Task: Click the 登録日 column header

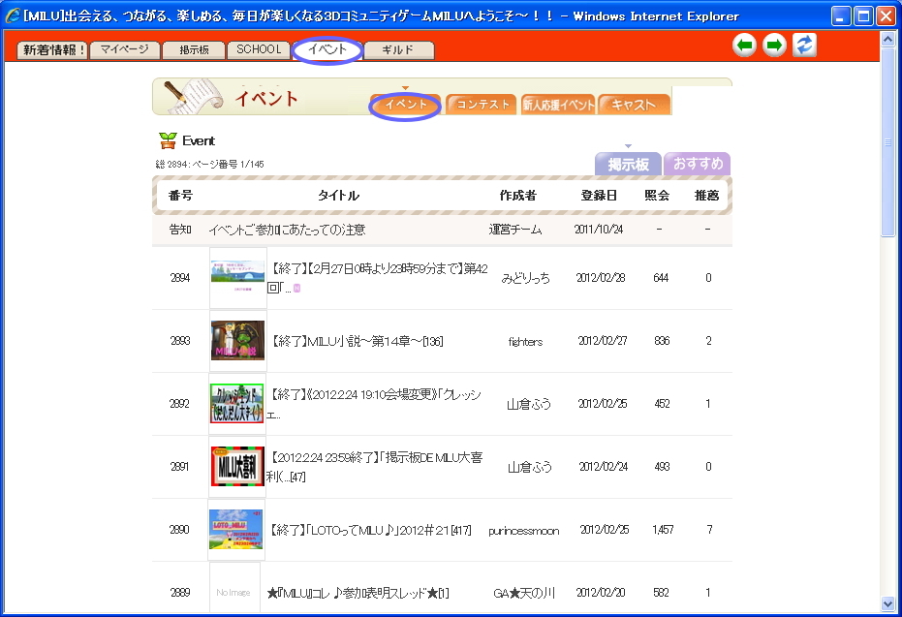Action: [599, 196]
